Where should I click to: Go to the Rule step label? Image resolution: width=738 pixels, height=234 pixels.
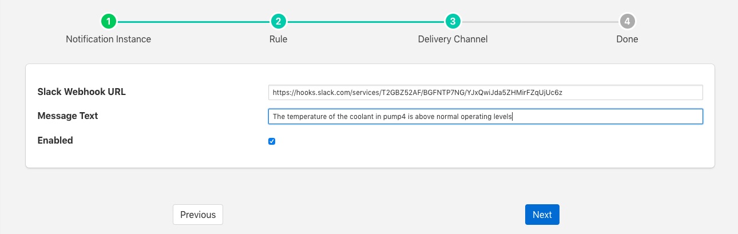[x=278, y=39]
